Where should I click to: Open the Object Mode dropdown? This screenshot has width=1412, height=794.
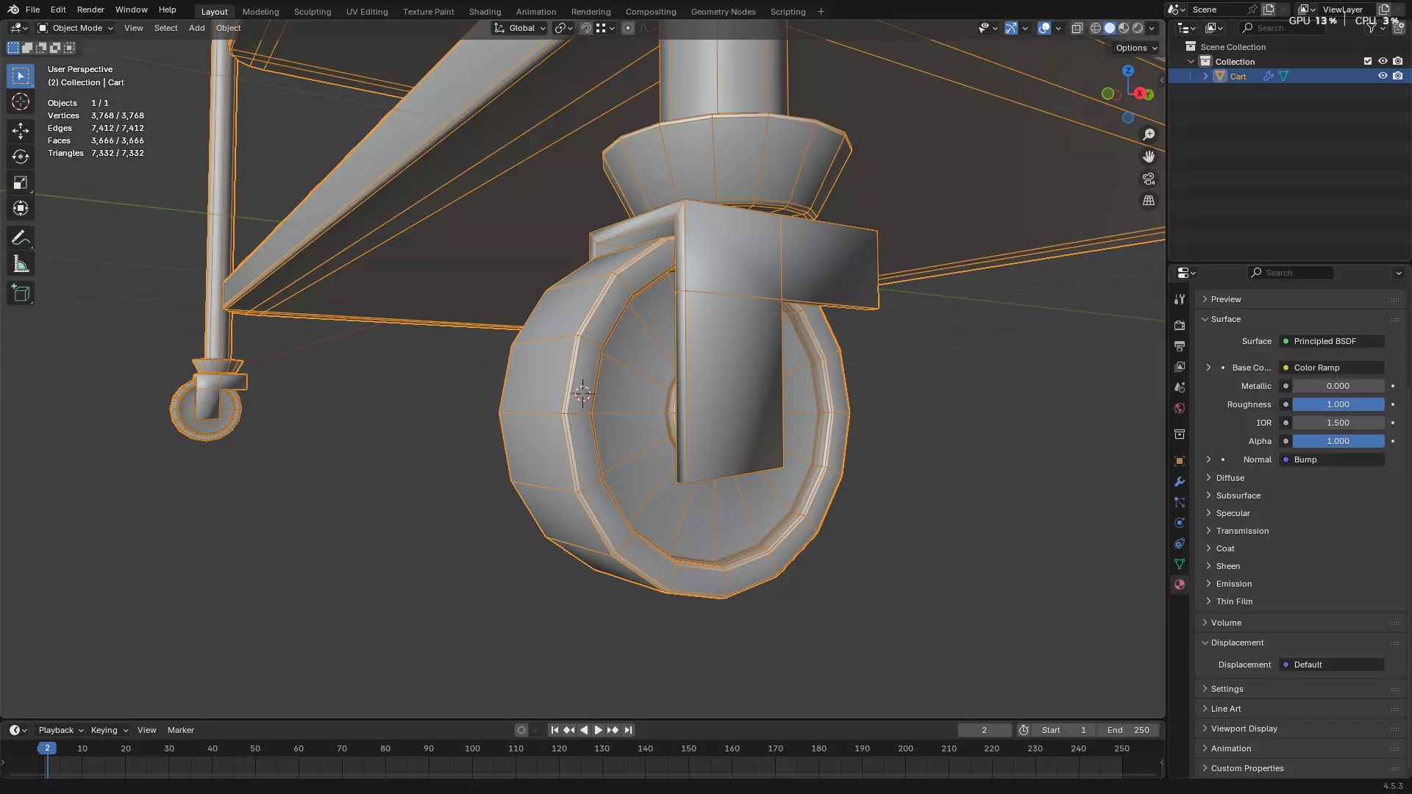76,28
